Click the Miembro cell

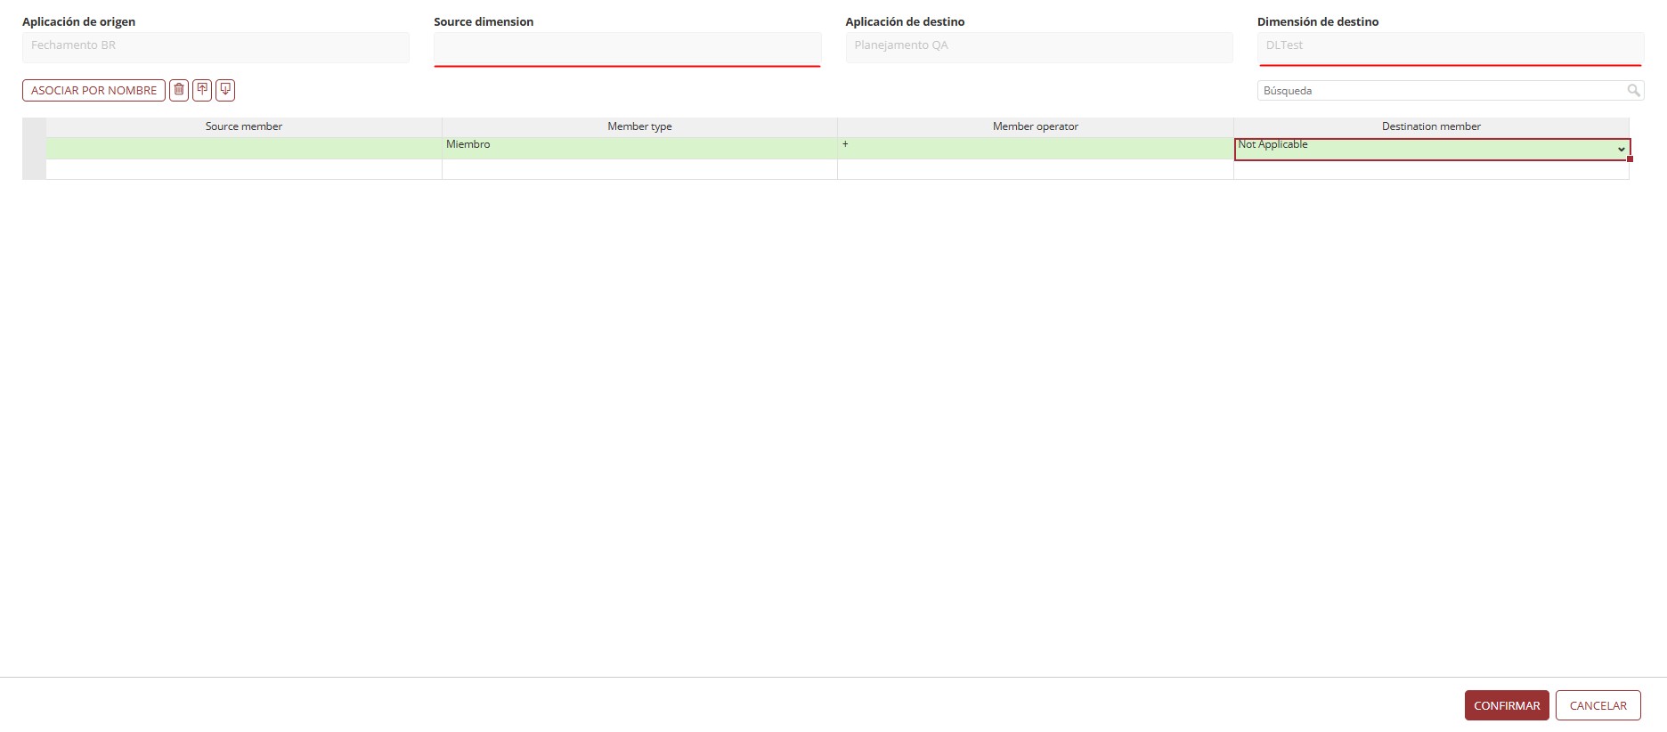639,148
